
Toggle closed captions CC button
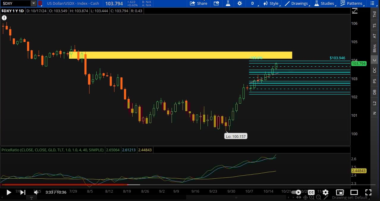[x=311, y=192]
